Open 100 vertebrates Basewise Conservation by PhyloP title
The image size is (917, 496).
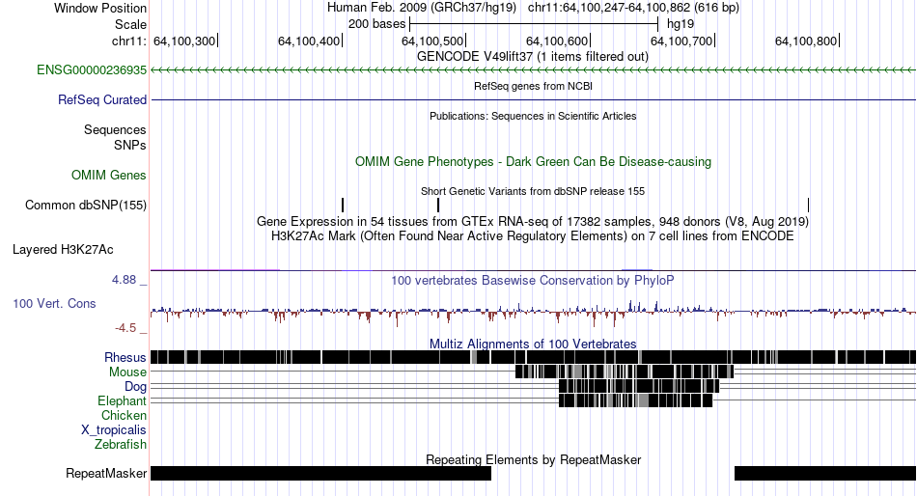pos(533,280)
